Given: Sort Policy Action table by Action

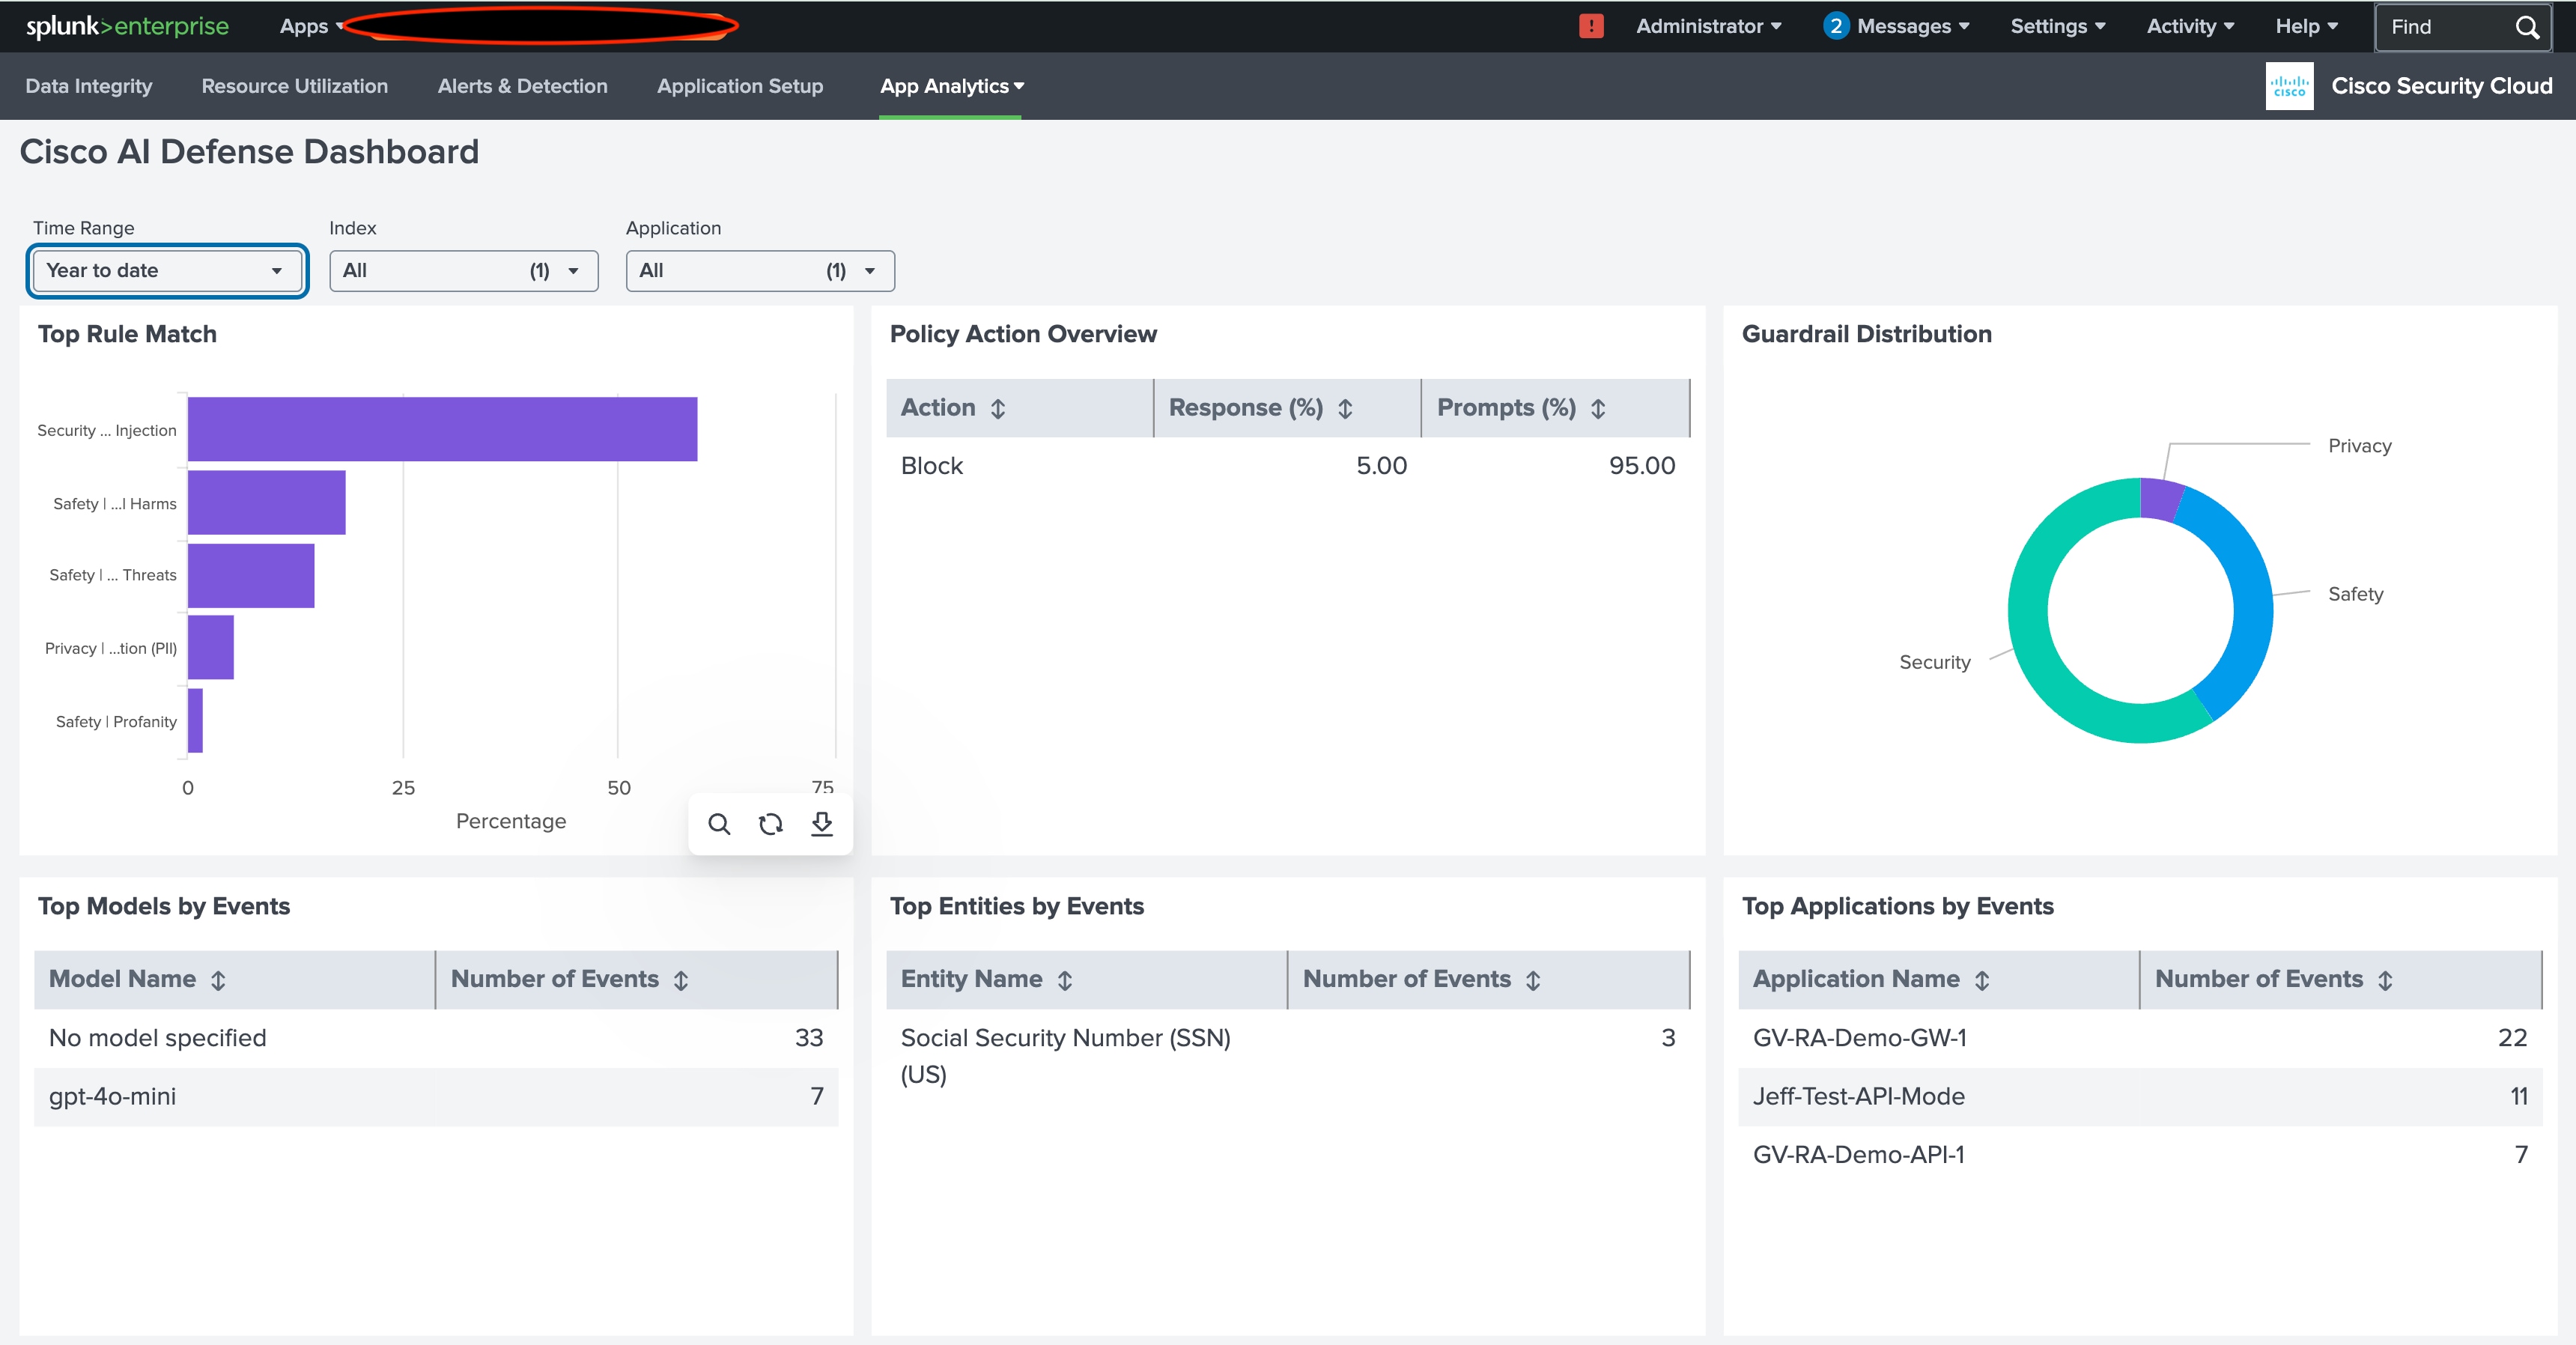Looking at the screenshot, I should (998, 408).
